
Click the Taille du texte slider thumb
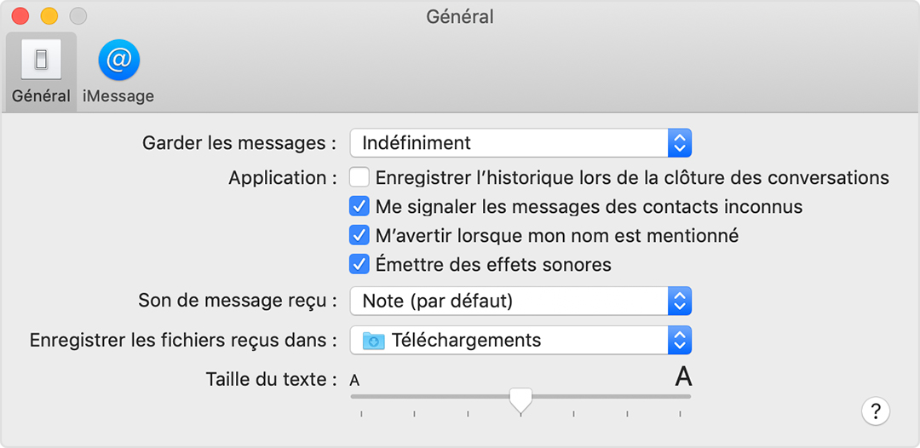click(520, 399)
